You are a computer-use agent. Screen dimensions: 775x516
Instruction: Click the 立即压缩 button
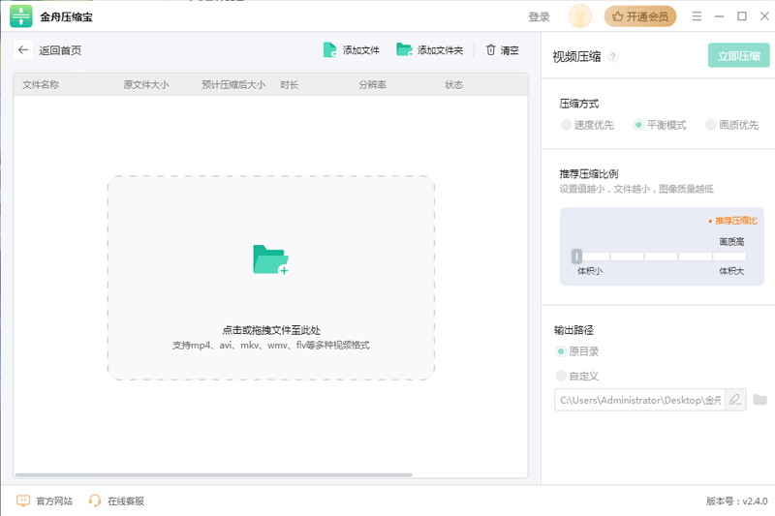(x=738, y=56)
